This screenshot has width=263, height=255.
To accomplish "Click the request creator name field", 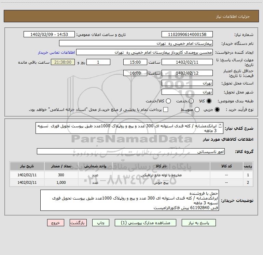I will coord(144,52).
